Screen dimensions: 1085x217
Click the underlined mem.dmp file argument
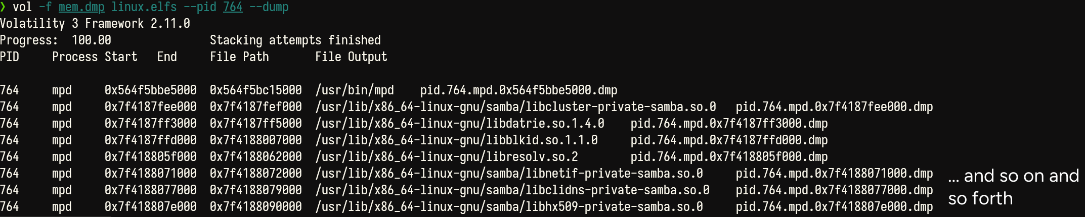coord(81,7)
